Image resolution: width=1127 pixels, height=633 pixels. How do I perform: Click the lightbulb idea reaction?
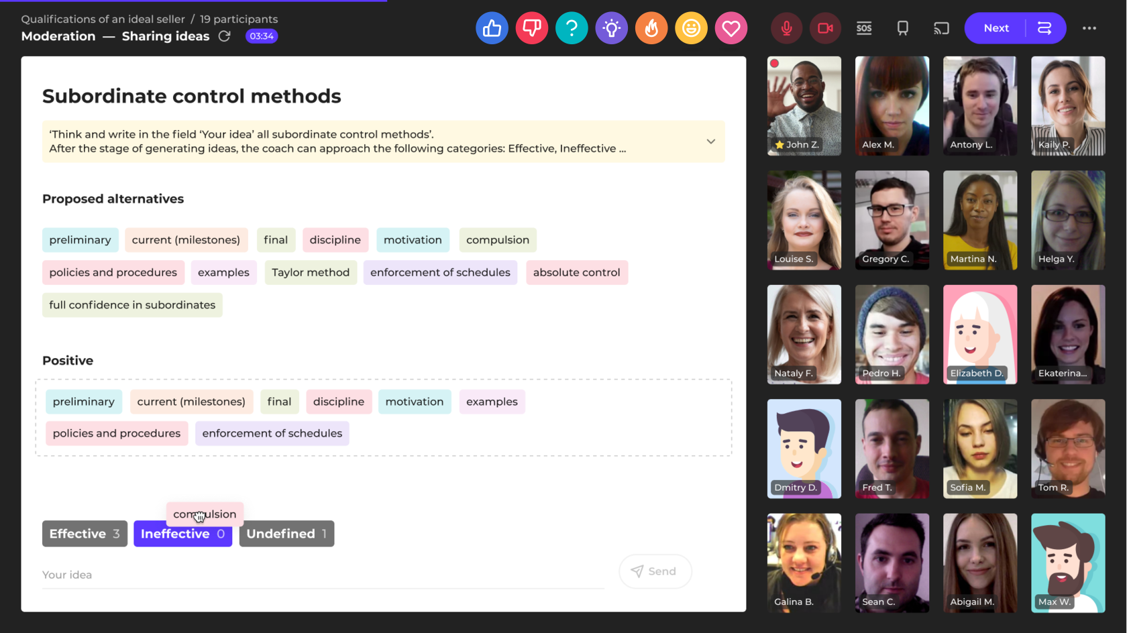[x=611, y=28]
